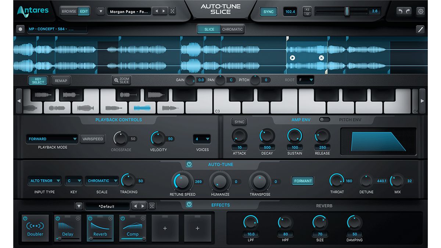The width and height of the screenshot is (441, 248).
Task: Click the tempo slider handle at the top
Action: pyautogui.click(x=347, y=11)
